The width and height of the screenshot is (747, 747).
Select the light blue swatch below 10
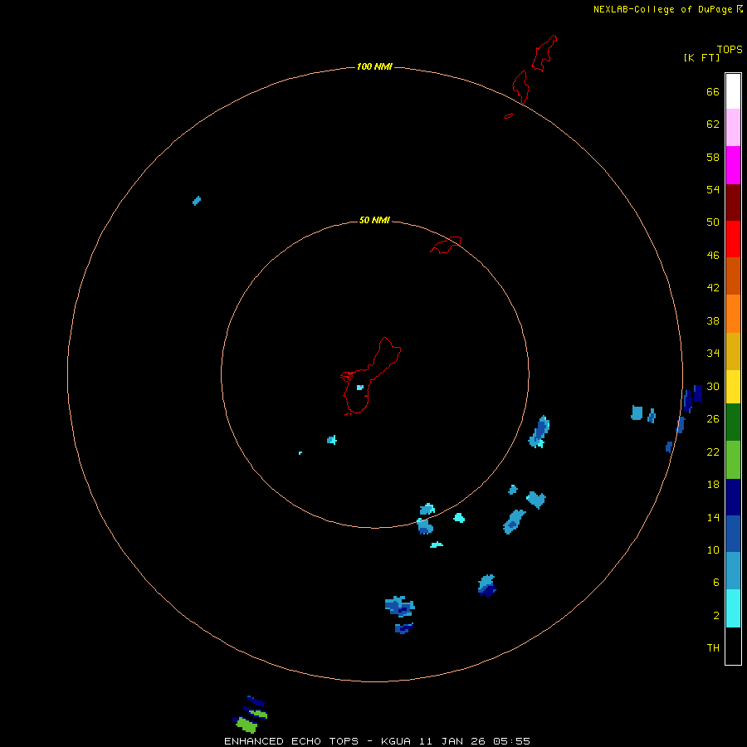pos(733,570)
